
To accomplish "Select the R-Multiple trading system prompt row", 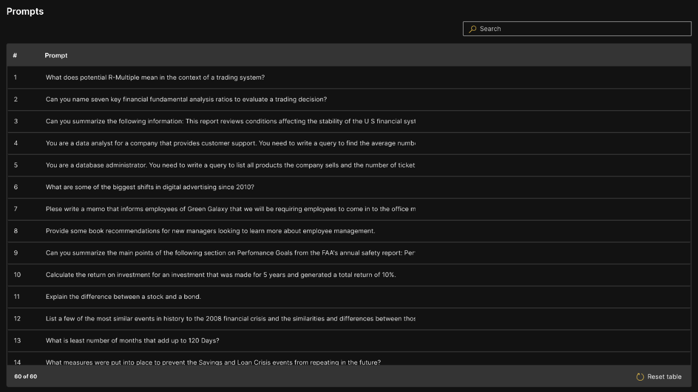I will pyautogui.click(x=155, y=77).
